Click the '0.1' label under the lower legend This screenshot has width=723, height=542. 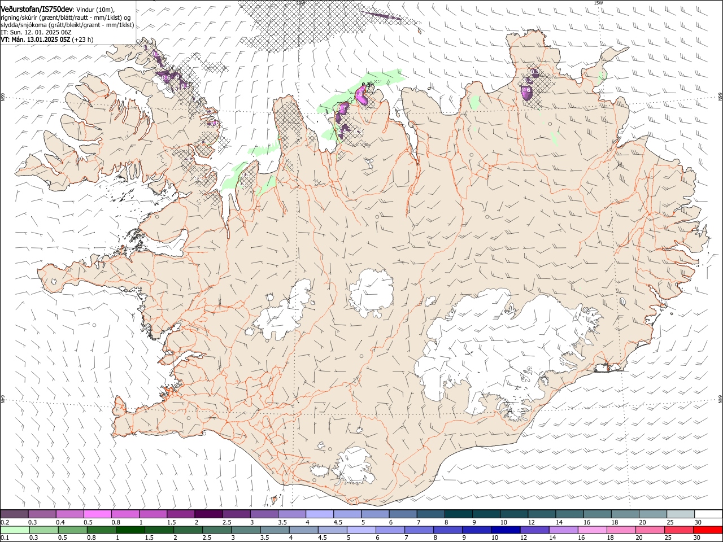coord(5,537)
